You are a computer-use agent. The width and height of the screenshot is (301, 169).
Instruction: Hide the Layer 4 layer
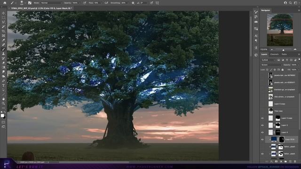click(x=262, y=132)
